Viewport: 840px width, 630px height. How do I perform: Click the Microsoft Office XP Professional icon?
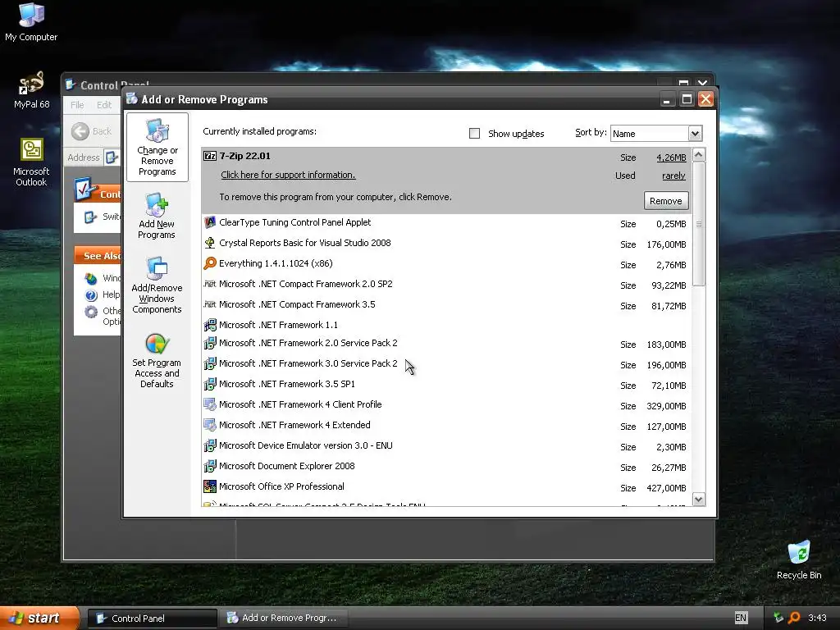210,486
